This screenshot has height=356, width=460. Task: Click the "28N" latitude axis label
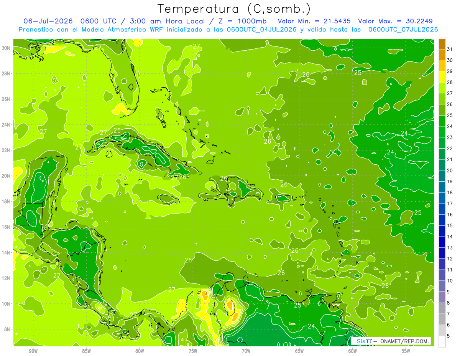tap(7, 73)
